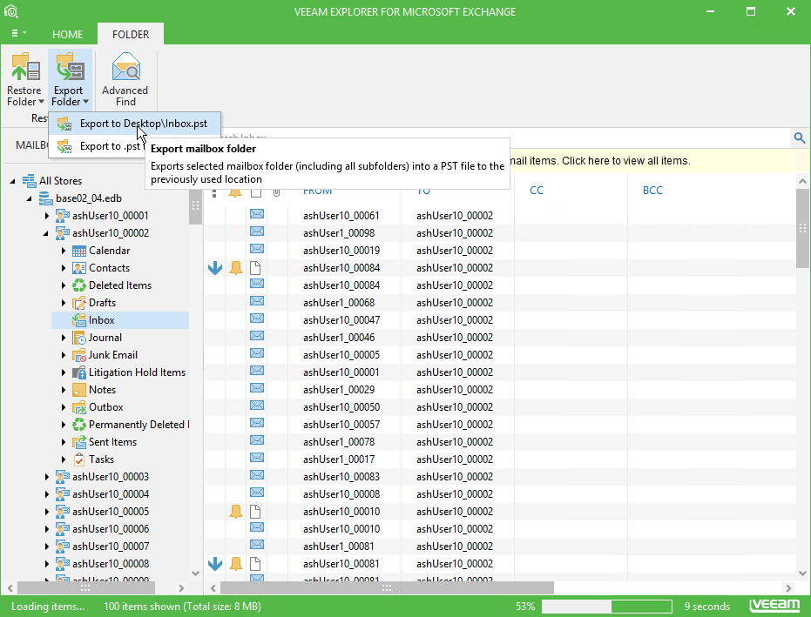Viewport: 811px width, 617px height.
Task: Click the message list horizontal scrollbar thumb
Action: (387, 588)
